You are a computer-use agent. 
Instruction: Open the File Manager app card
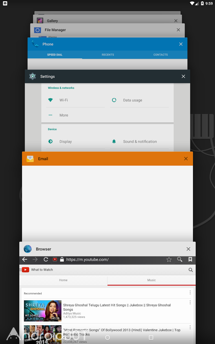pos(107,30)
